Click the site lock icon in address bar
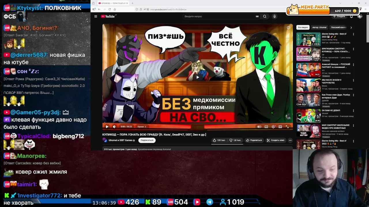The height and width of the screenshot is (207, 369). point(141,9)
